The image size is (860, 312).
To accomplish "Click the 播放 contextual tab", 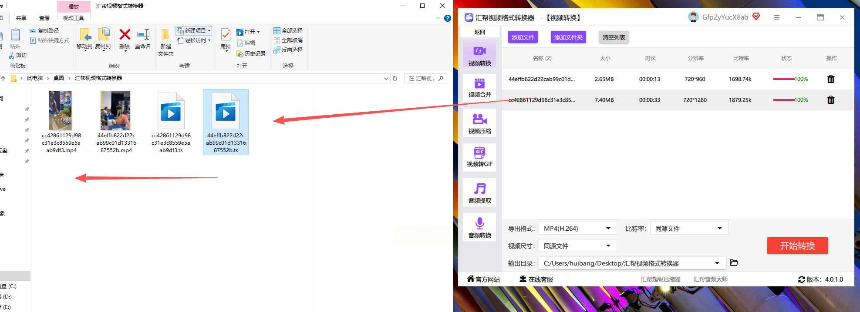I will coord(74,7).
